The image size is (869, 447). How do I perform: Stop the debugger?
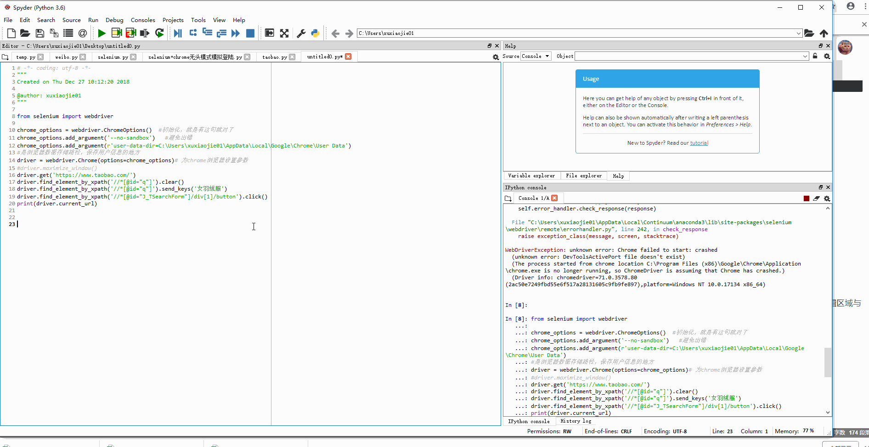[250, 33]
